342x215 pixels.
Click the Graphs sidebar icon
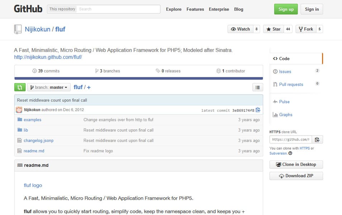tap(275, 115)
